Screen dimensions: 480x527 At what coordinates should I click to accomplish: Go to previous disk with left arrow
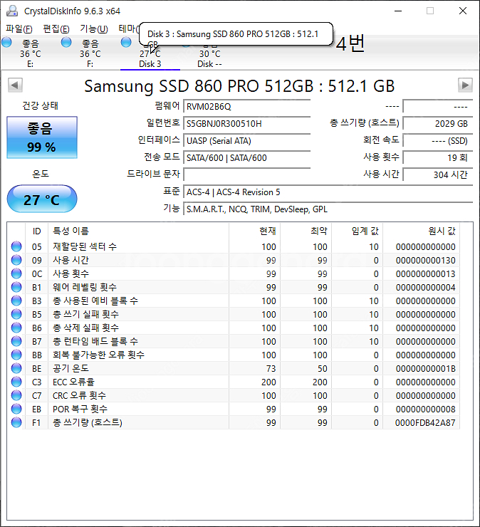pyautogui.click(x=15, y=85)
